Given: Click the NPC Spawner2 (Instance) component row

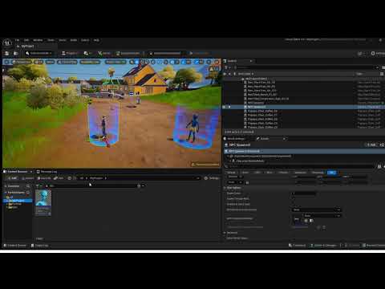Looking at the screenshot, I should coord(304,151).
